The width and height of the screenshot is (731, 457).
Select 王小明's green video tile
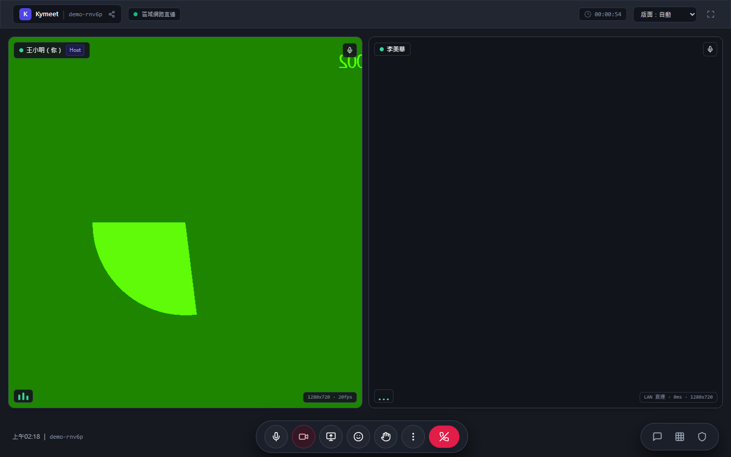pyautogui.click(x=185, y=222)
